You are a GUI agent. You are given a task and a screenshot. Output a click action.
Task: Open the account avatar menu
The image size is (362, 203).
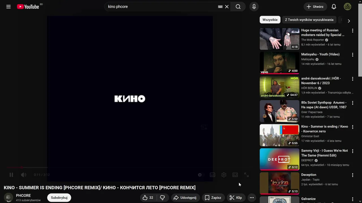[347, 6]
